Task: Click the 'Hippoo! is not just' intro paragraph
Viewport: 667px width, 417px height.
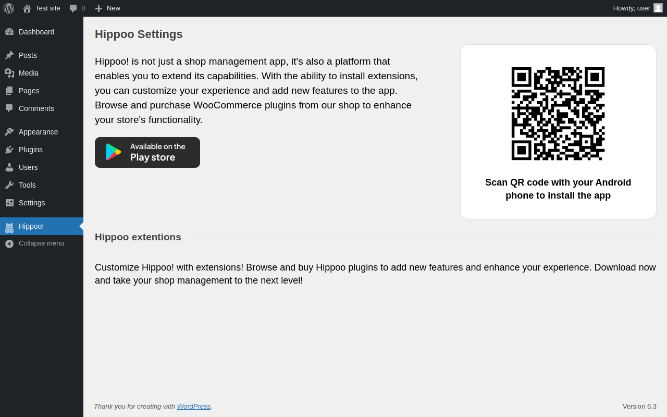Action: tap(256, 91)
